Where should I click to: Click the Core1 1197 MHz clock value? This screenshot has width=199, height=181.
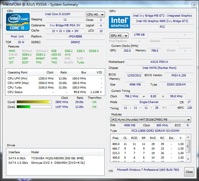[62, 107]
